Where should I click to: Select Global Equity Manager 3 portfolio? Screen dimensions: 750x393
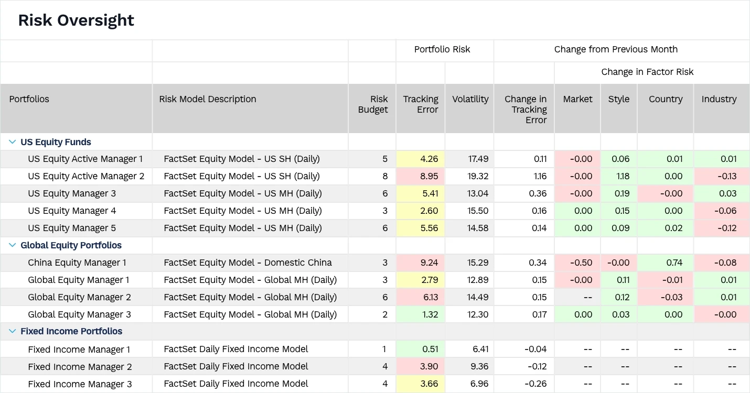79,314
